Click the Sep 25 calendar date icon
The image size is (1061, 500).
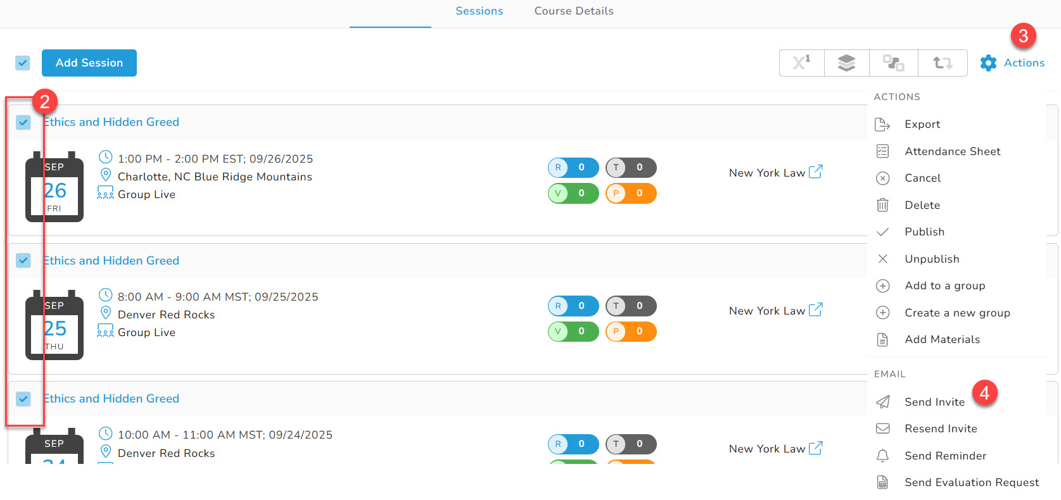(54, 325)
